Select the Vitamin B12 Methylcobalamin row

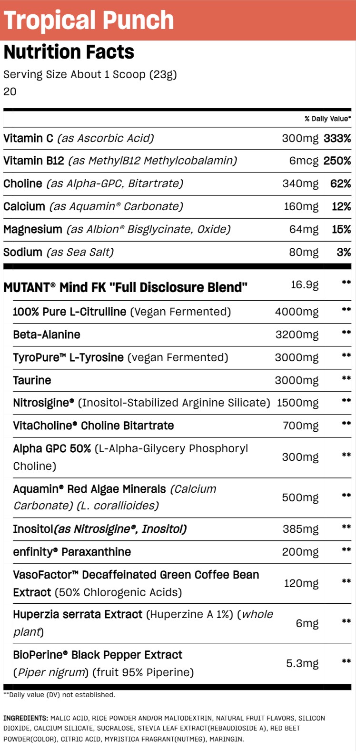pyautogui.click(x=177, y=161)
